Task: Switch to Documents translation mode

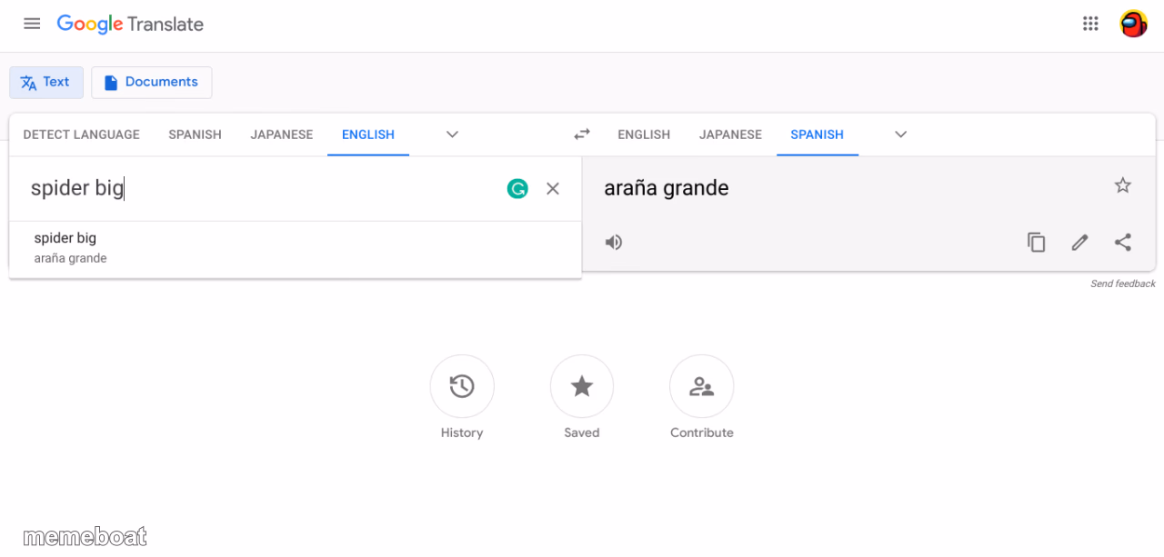Action: [152, 82]
